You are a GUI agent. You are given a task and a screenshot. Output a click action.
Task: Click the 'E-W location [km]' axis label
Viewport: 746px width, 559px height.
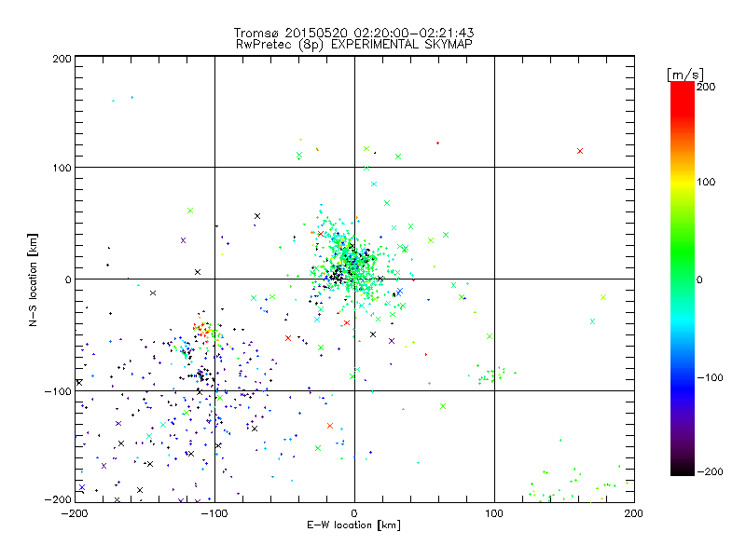(x=353, y=525)
